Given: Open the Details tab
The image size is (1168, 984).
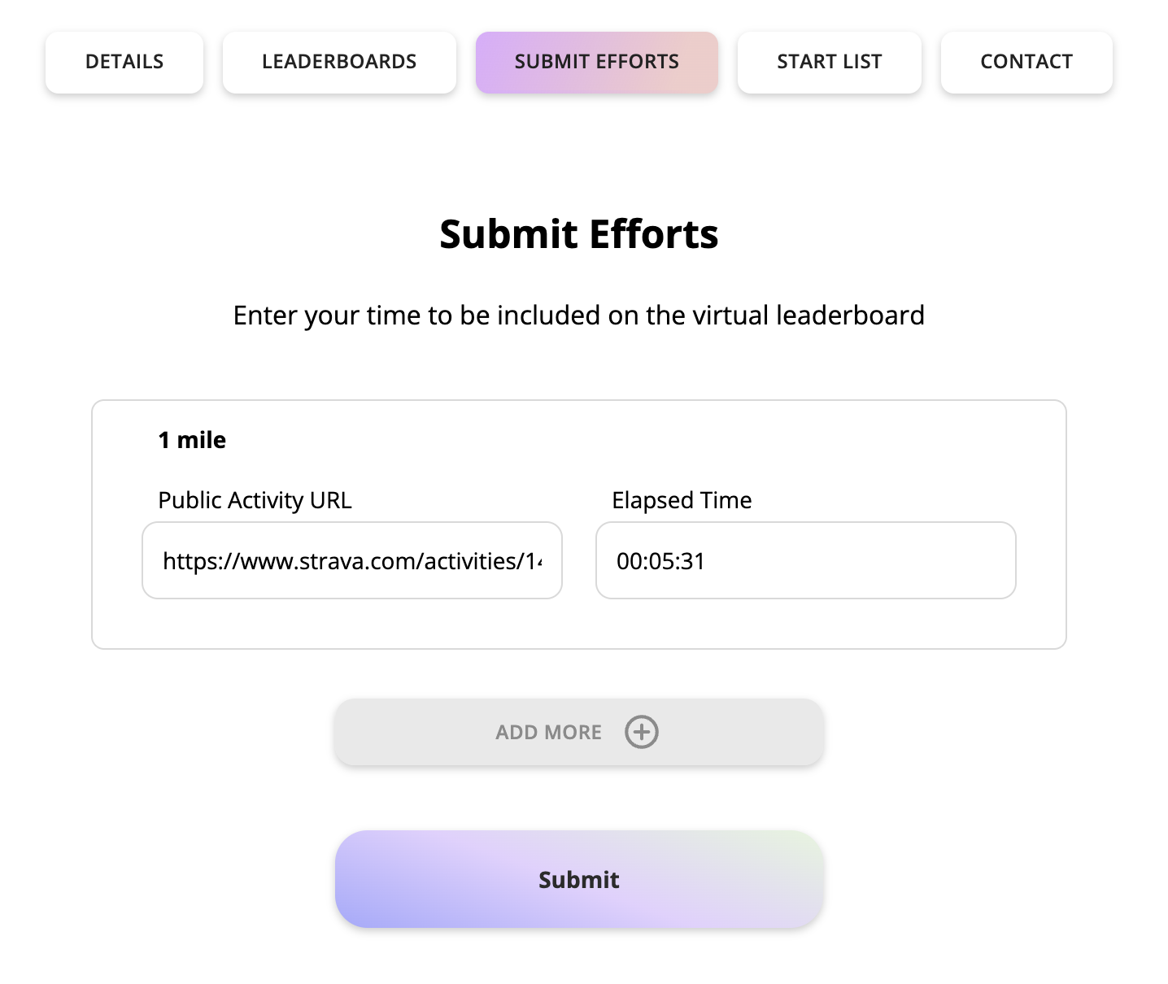Looking at the screenshot, I should (x=124, y=62).
